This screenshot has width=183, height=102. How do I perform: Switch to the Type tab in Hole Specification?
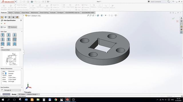[3, 27]
